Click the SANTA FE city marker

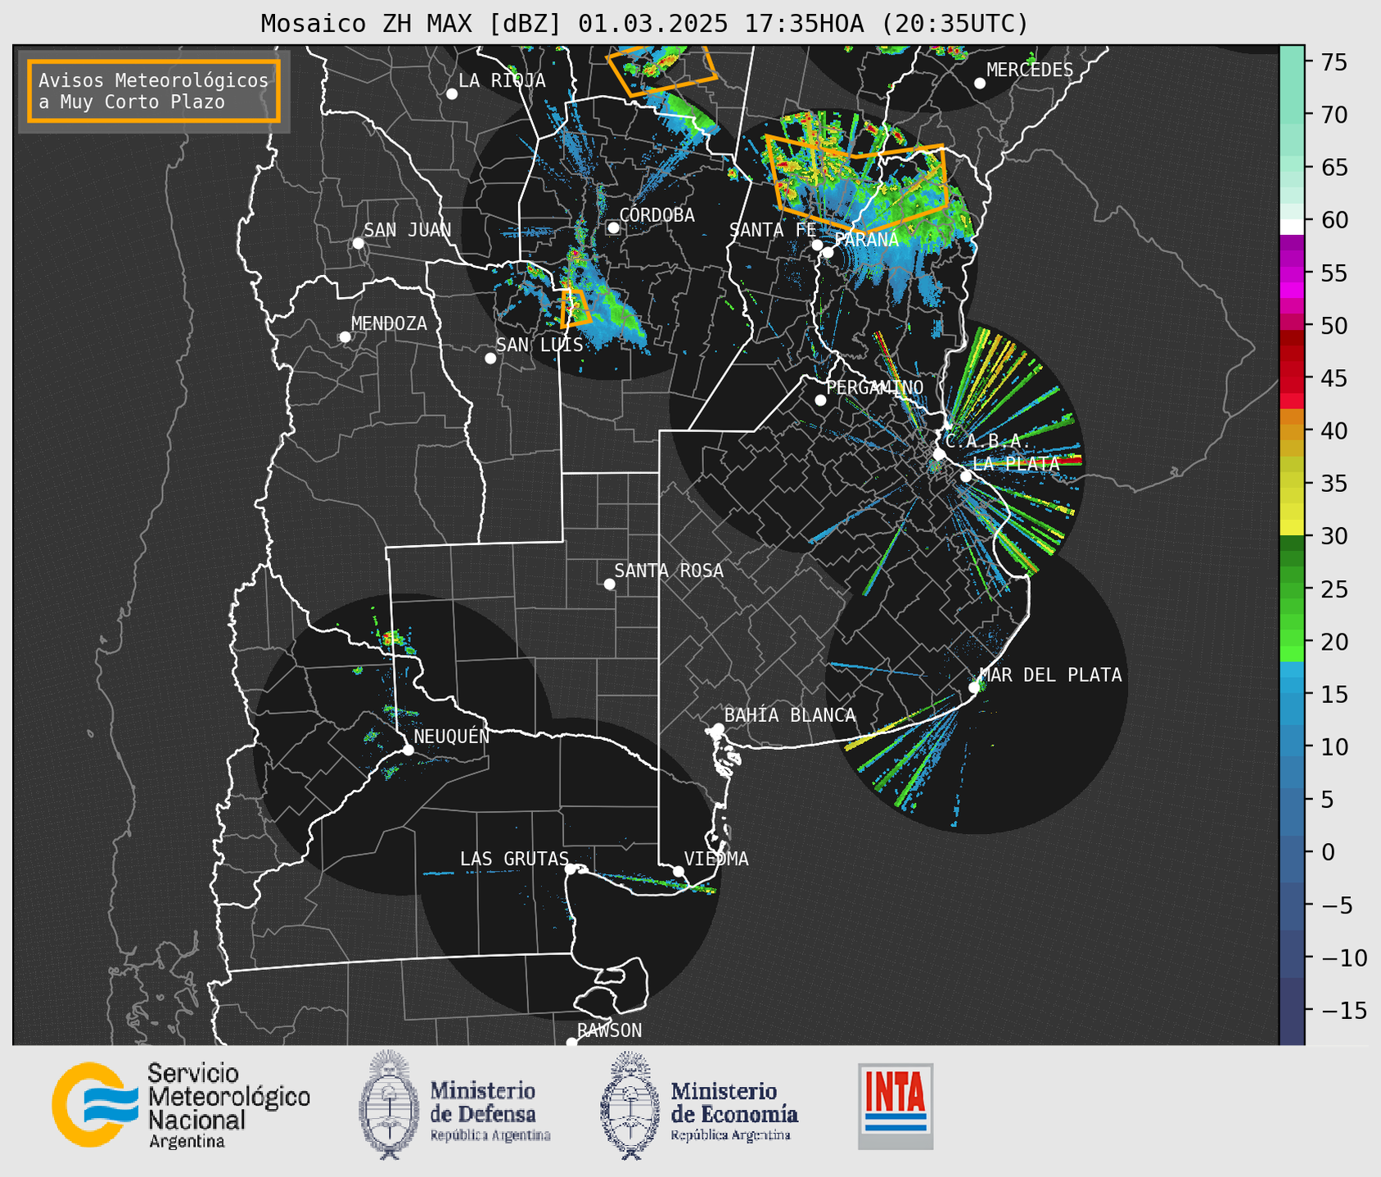tap(817, 245)
